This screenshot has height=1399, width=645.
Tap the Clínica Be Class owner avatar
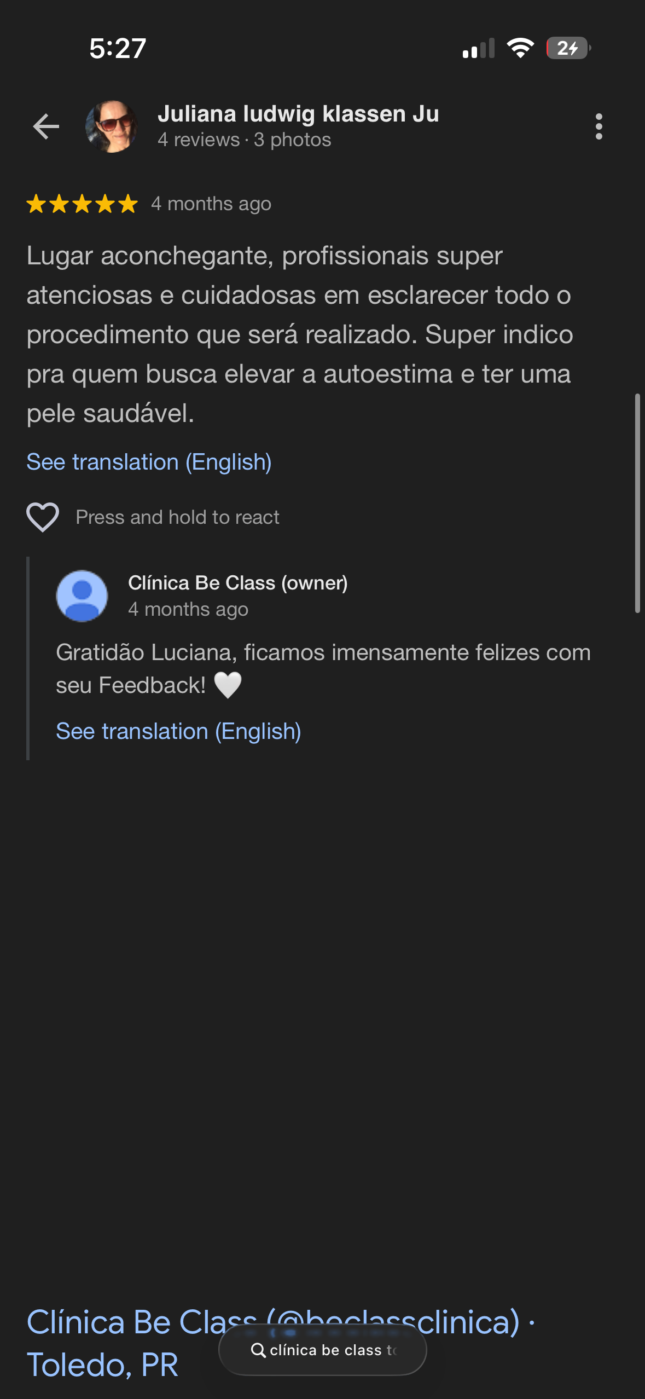pos(82,596)
